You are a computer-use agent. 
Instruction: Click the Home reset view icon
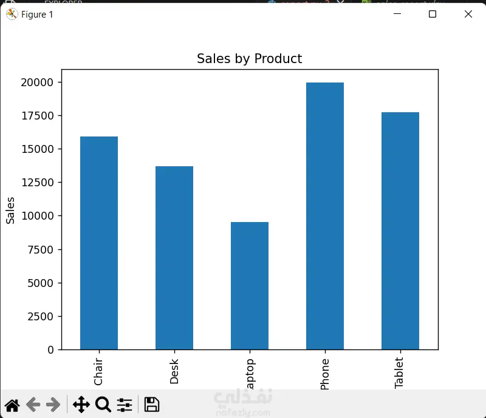[12, 405]
